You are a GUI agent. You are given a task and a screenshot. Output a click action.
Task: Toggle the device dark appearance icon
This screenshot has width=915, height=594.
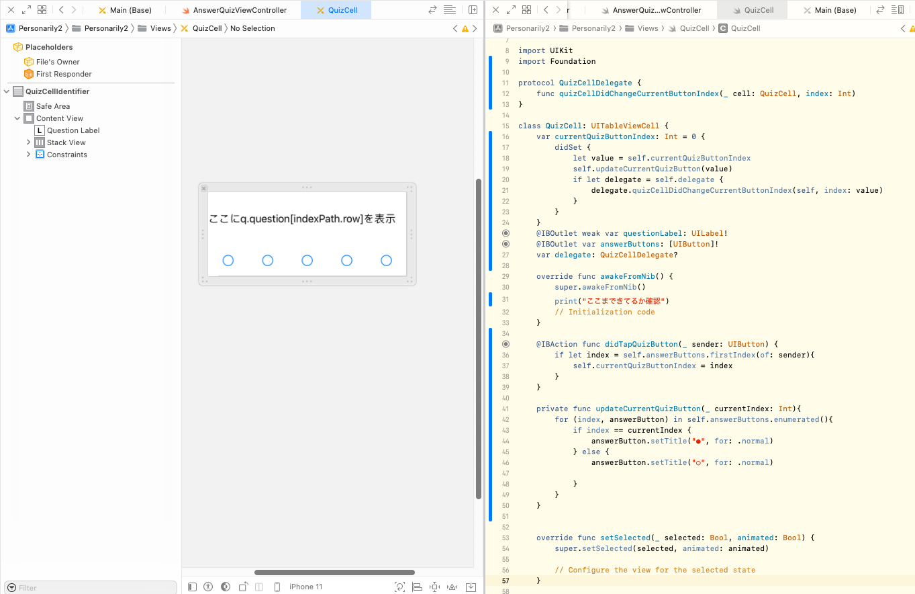226,587
